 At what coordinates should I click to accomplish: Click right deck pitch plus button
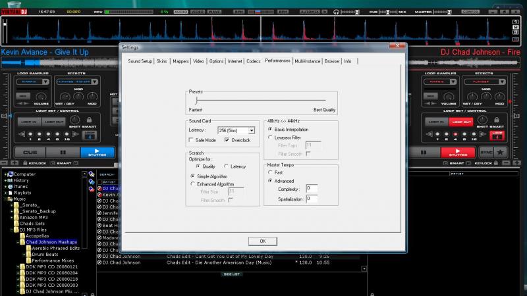click(517, 163)
